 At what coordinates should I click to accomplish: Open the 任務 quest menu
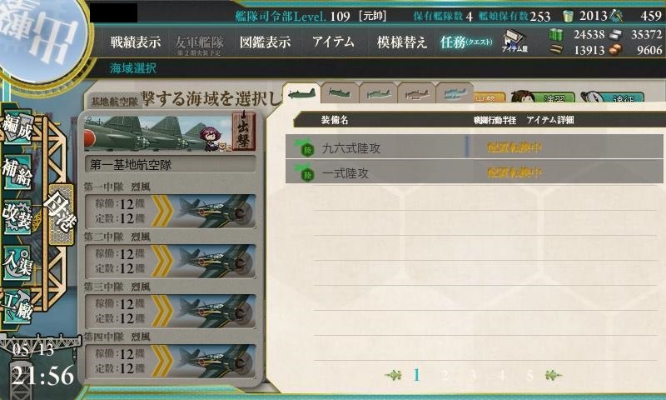[x=466, y=42]
